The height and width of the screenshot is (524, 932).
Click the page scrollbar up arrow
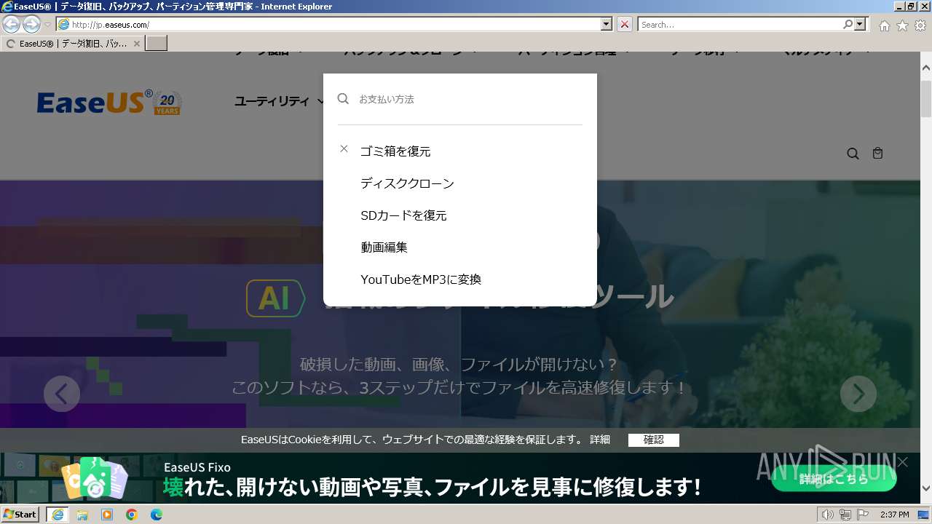coord(926,68)
